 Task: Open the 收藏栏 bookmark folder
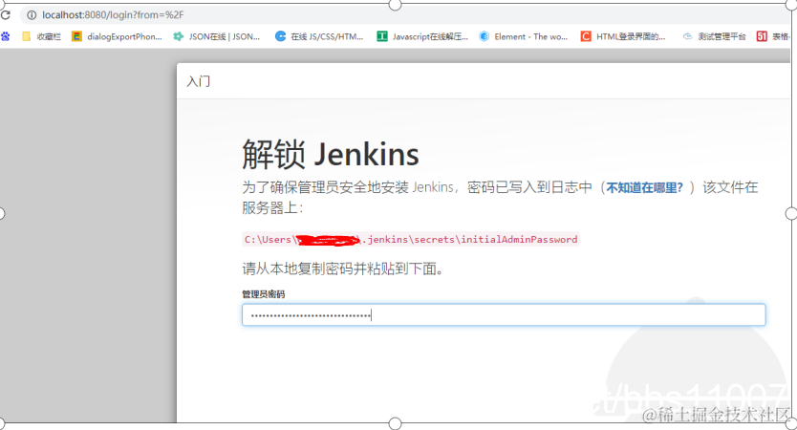[x=41, y=36]
